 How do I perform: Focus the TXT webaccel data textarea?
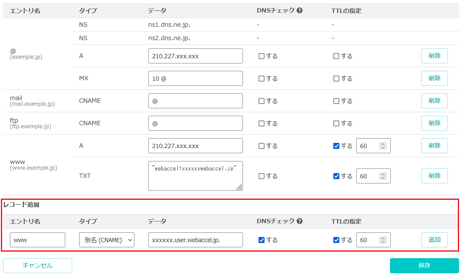click(195, 176)
